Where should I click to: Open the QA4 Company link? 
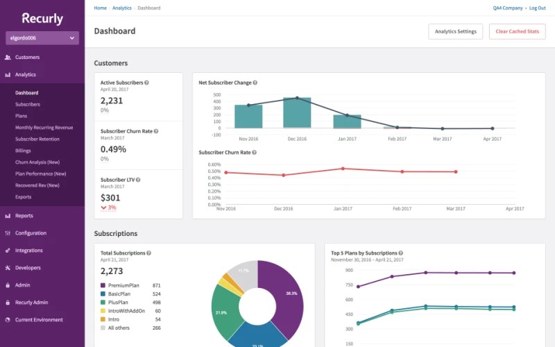tap(508, 8)
